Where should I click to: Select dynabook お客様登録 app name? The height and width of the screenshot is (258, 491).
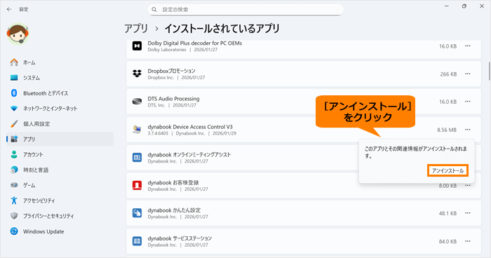[x=173, y=182]
